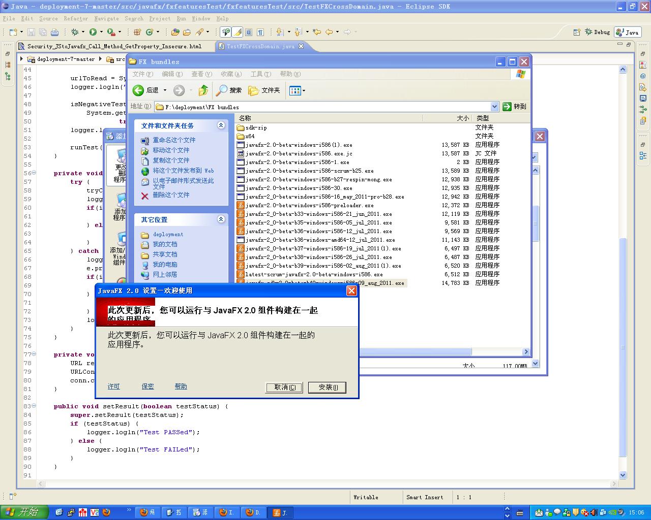The height and width of the screenshot is (520, 651).
Task: Click the Windows Start (开始) button
Action: click(x=24, y=512)
